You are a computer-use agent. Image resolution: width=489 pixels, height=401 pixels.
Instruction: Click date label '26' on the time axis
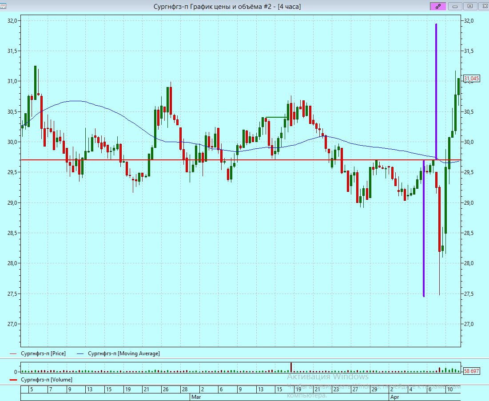[166, 389]
